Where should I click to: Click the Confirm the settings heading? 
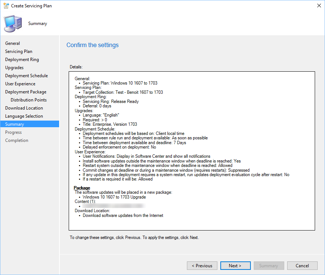[x=93, y=45]
